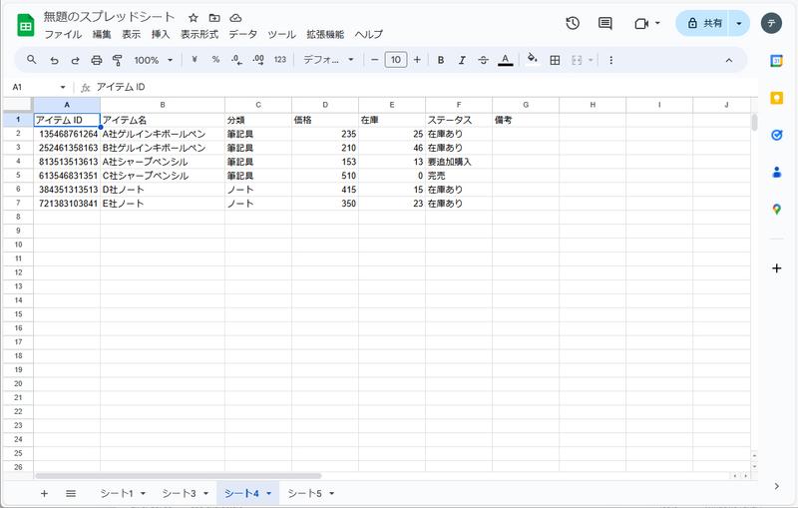Open the fill color picker
The height and width of the screenshot is (508, 798).
coord(532,60)
